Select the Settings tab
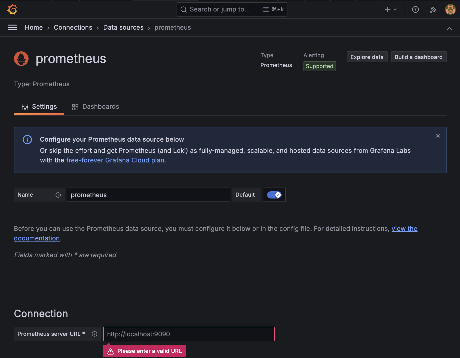 click(39, 107)
